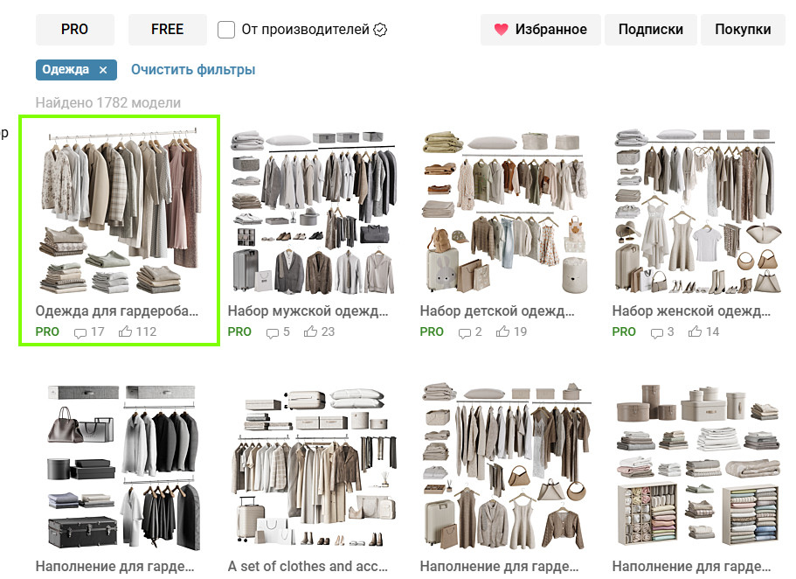This screenshot has height=579, width=796.
Task: Filter models by FREE
Action: click(167, 30)
